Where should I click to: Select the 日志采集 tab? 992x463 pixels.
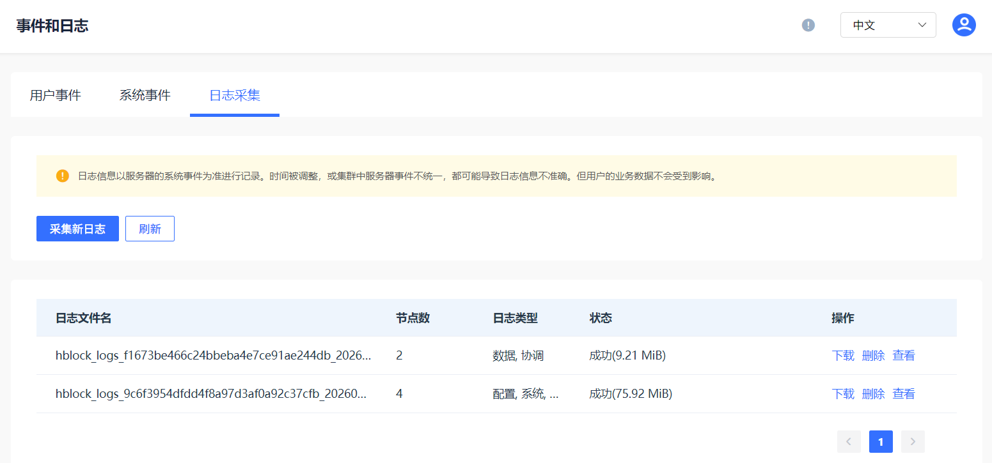235,96
